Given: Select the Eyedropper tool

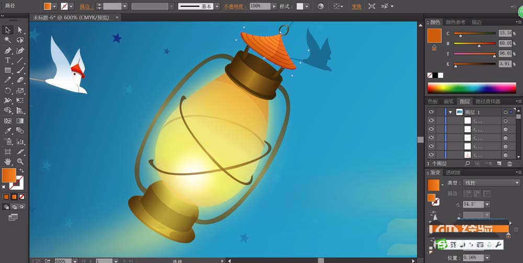Looking at the screenshot, I should coord(8,131).
